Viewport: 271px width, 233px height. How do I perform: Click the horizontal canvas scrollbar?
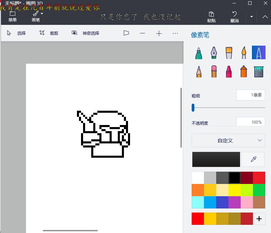70,230
